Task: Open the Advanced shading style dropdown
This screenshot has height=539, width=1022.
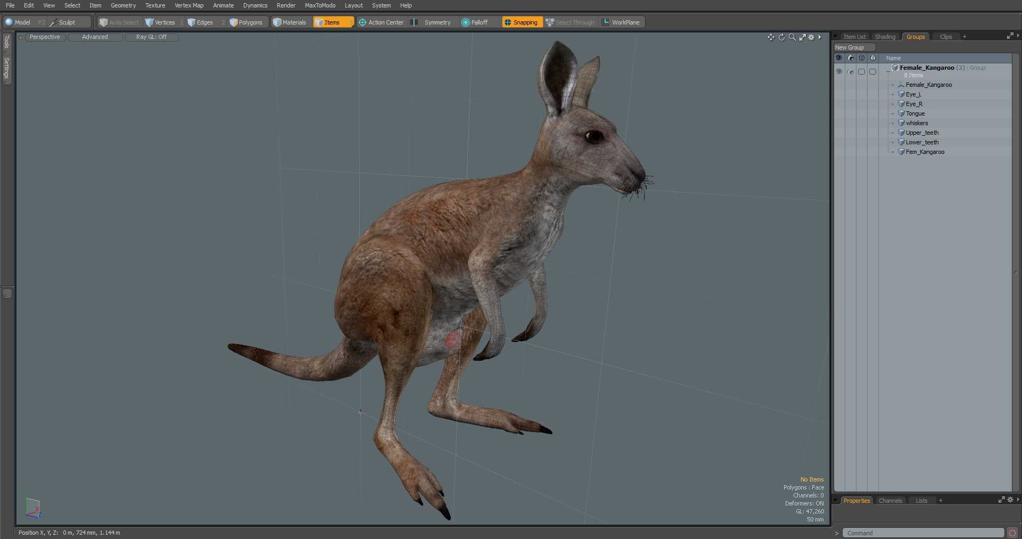Action: coord(95,37)
